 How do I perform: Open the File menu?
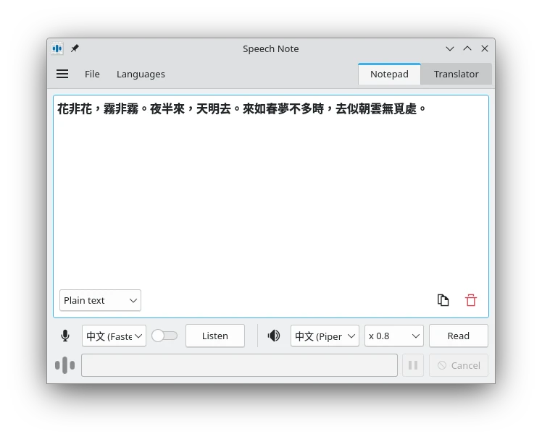click(92, 74)
